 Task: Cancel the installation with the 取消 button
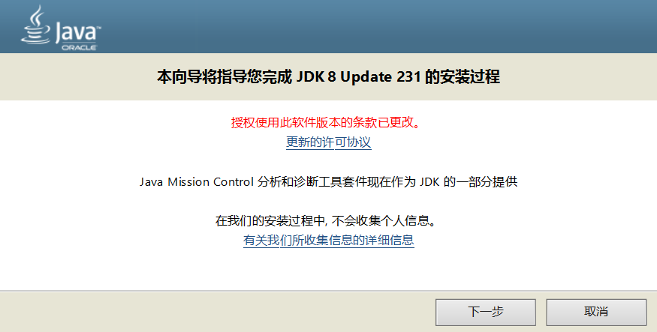(596, 312)
